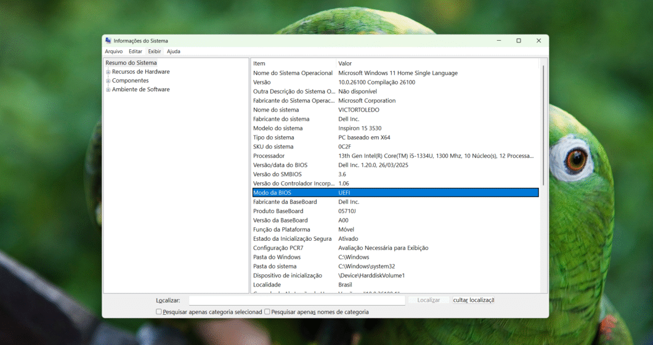The image size is (653, 345).
Task: Expand the Componentes node
Action: 108,81
